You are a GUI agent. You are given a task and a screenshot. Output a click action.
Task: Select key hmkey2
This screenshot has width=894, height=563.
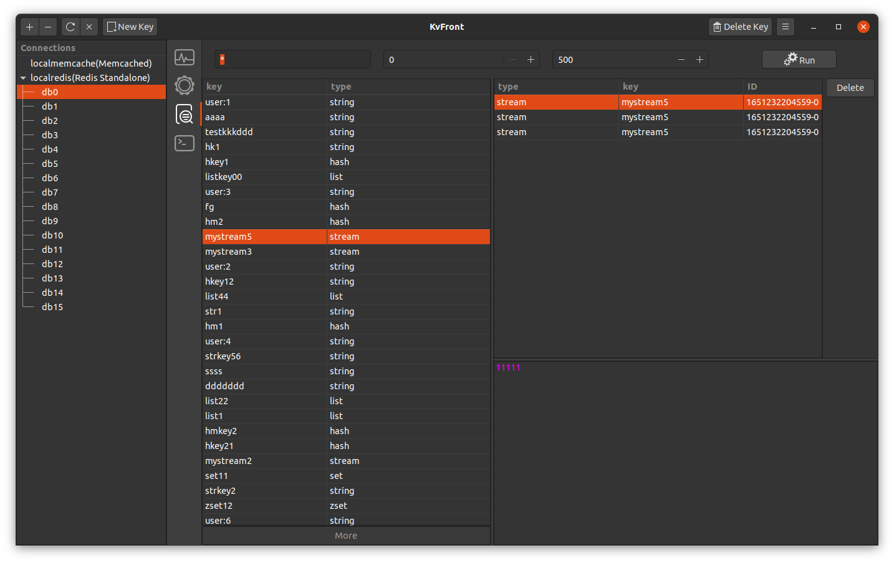(x=346, y=431)
